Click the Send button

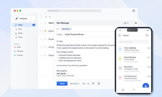click(x=62, y=84)
